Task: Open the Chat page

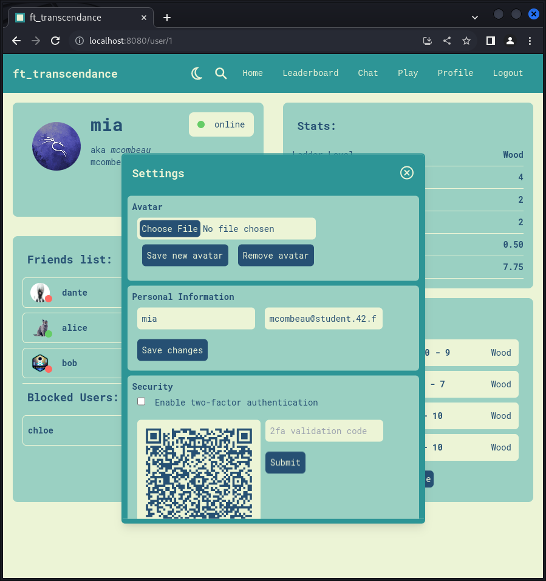Action: [x=367, y=73]
